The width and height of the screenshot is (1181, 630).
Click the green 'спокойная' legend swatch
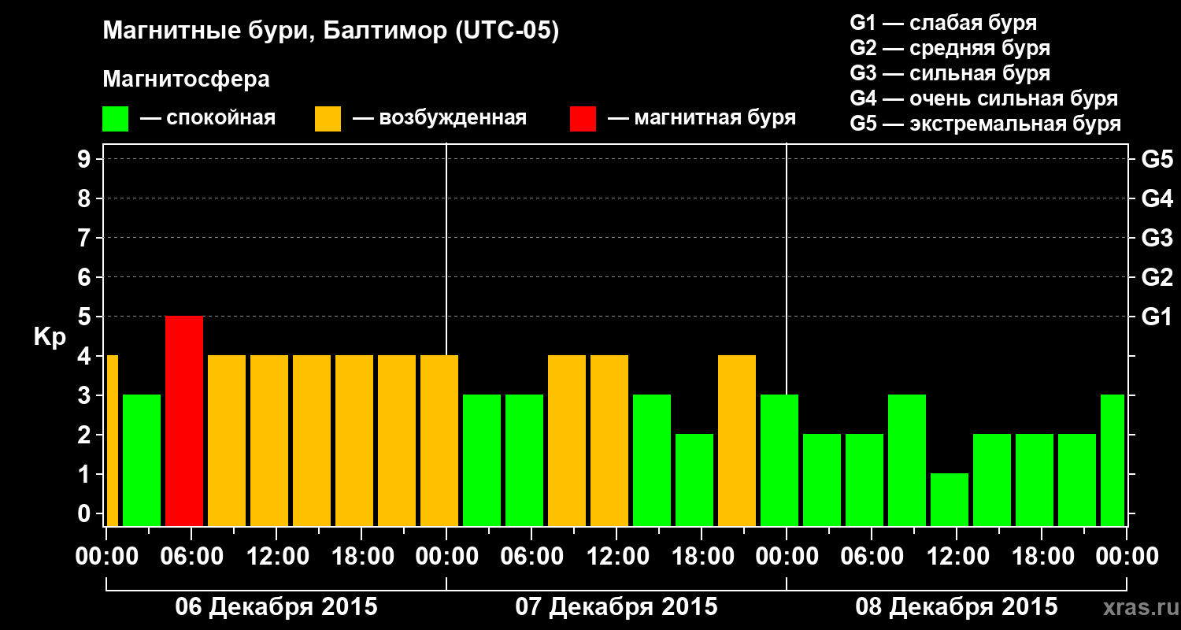tap(116, 119)
